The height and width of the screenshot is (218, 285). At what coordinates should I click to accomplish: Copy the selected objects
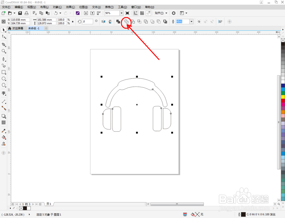pyautogui.click(x=41, y=13)
